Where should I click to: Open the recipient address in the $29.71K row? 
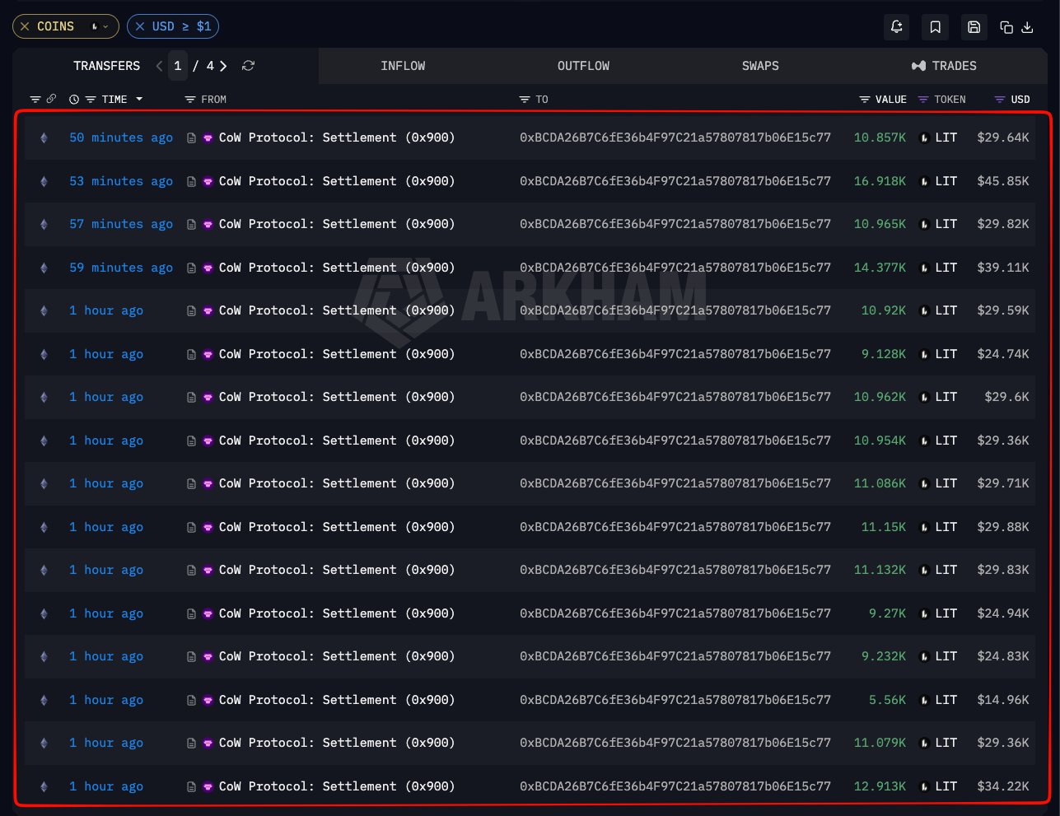pos(675,483)
